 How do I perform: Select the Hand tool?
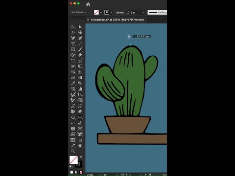click(80, 146)
